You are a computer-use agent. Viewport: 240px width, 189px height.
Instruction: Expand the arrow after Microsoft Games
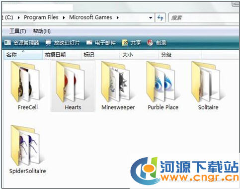click(x=118, y=17)
